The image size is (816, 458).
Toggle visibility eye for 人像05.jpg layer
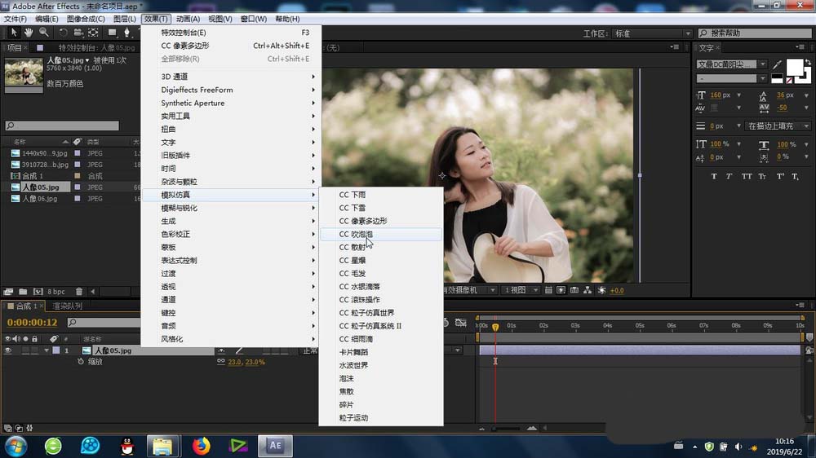click(x=9, y=350)
